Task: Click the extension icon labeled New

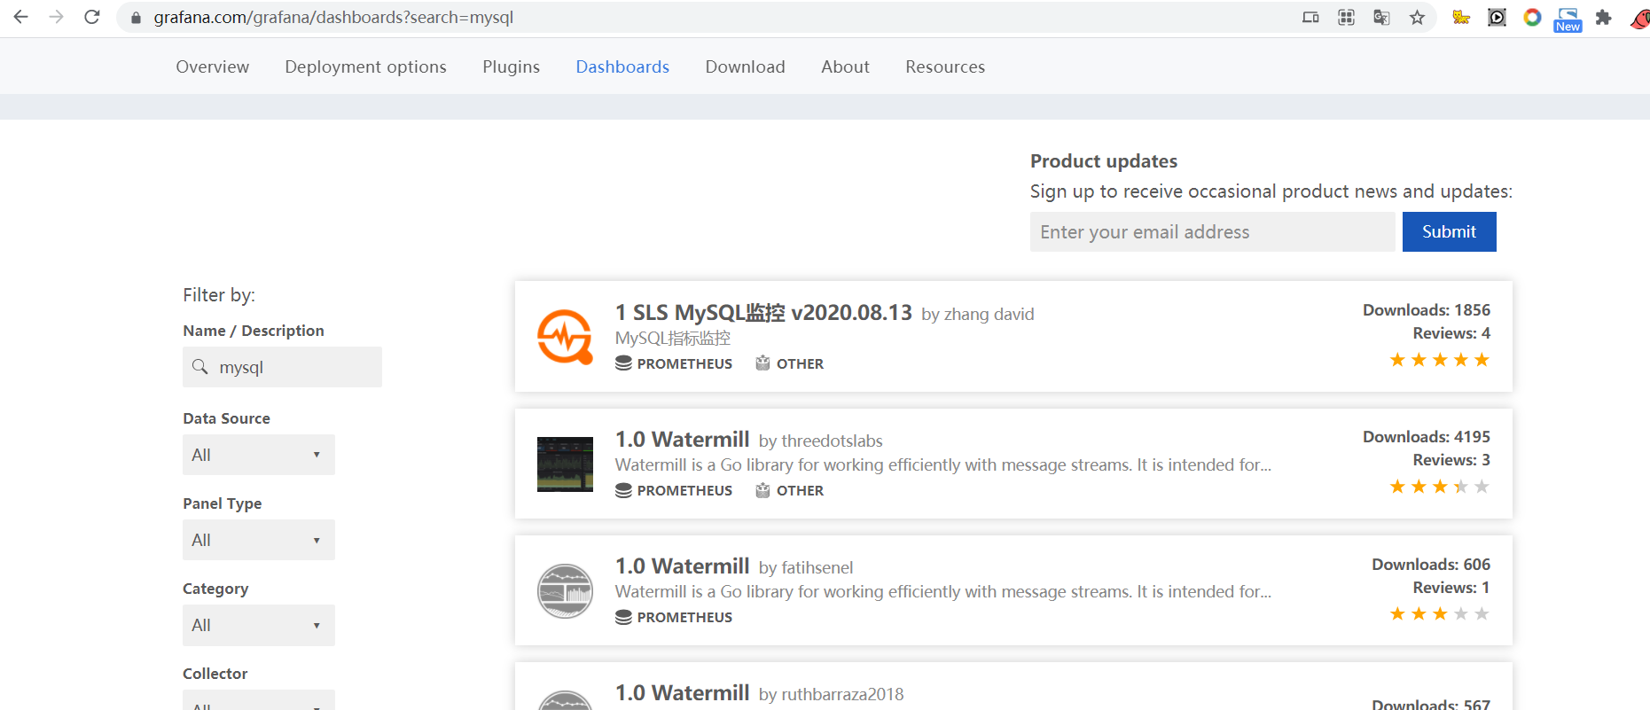Action: pyautogui.click(x=1568, y=20)
